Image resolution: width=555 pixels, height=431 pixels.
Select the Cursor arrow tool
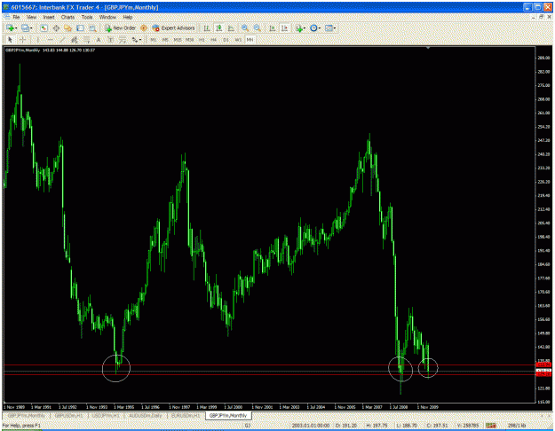click(10, 40)
